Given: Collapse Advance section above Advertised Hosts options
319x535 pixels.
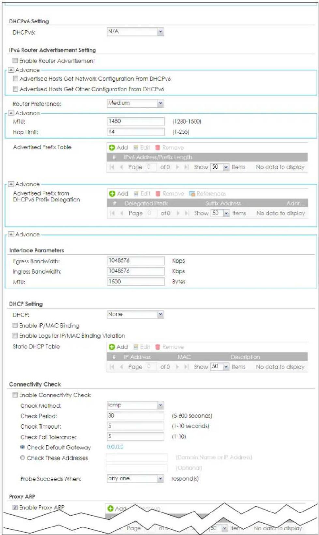Looking at the screenshot, I should [x=11, y=70].
